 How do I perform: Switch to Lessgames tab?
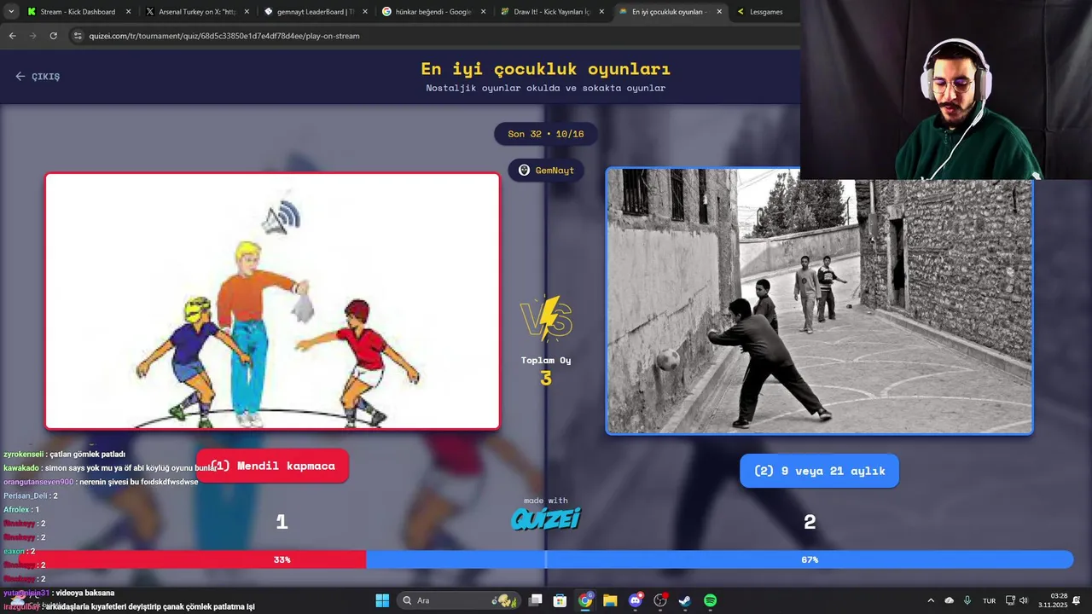click(765, 12)
